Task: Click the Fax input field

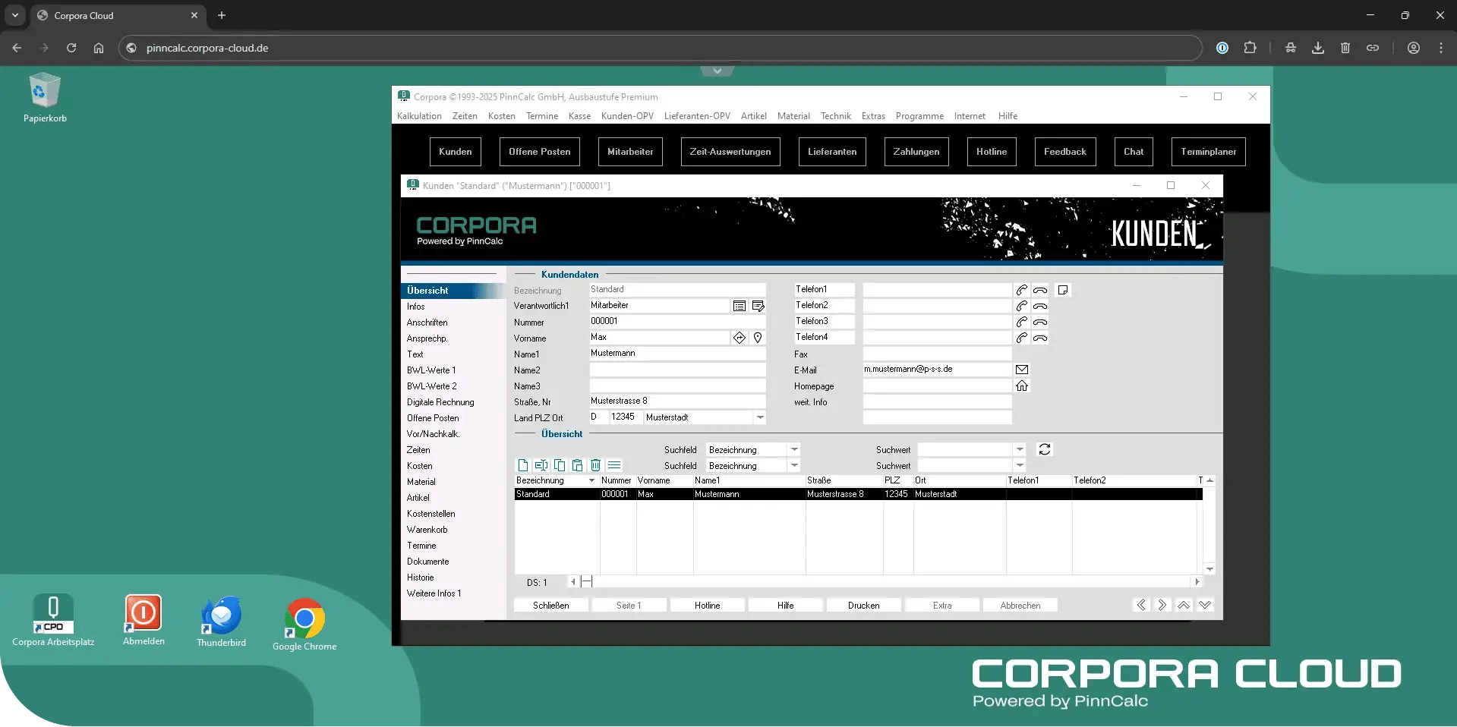Action: click(x=937, y=354)
